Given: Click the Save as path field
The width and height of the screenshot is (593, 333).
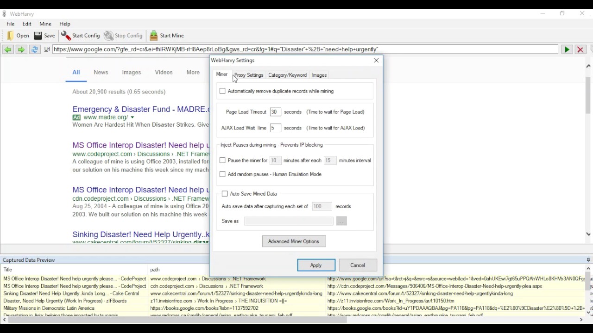Looking at the screenshot, I should coord(289,221).
